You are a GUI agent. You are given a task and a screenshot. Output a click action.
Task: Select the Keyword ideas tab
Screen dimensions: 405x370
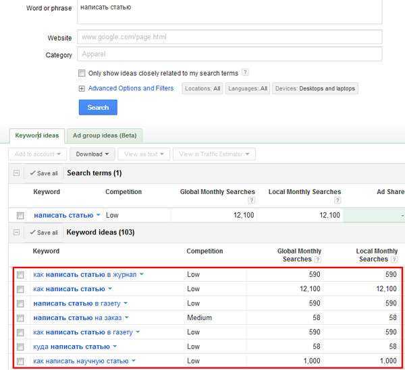click(x=37, y=135)
